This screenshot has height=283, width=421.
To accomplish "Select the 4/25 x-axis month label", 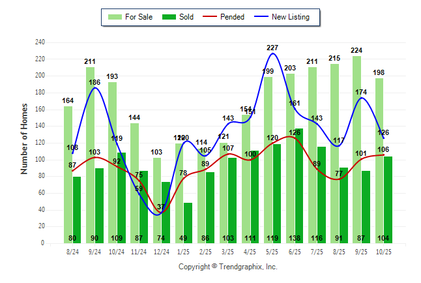I will pos(250,251).
